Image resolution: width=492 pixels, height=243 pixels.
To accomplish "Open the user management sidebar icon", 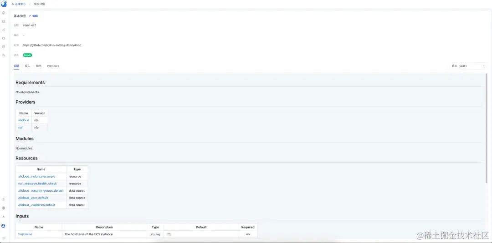I will (4, 55).
